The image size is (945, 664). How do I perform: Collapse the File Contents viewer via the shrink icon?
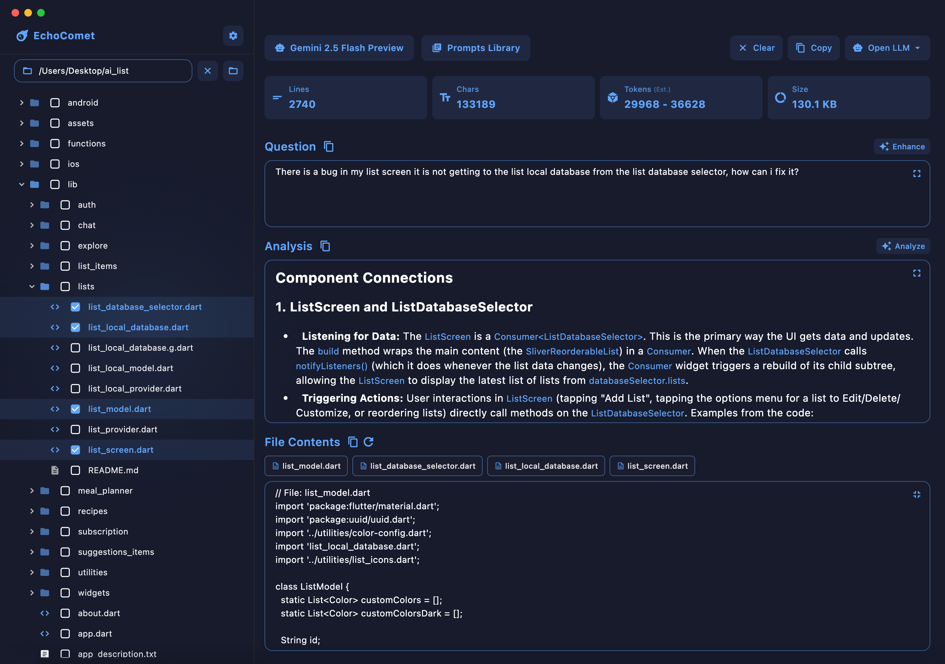(x=916, y=495)
